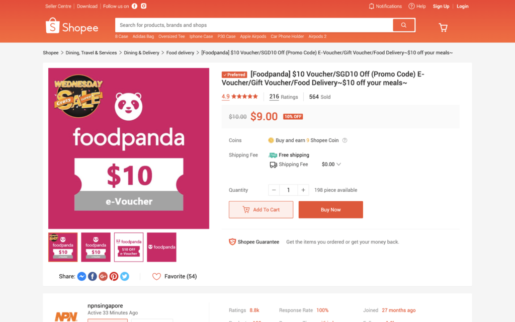Image resolution: width=515 pixels, height=322 pixels.
Task: Select the $10 OFF e-Voucher thumbnail
Action: tap(129, 247)
